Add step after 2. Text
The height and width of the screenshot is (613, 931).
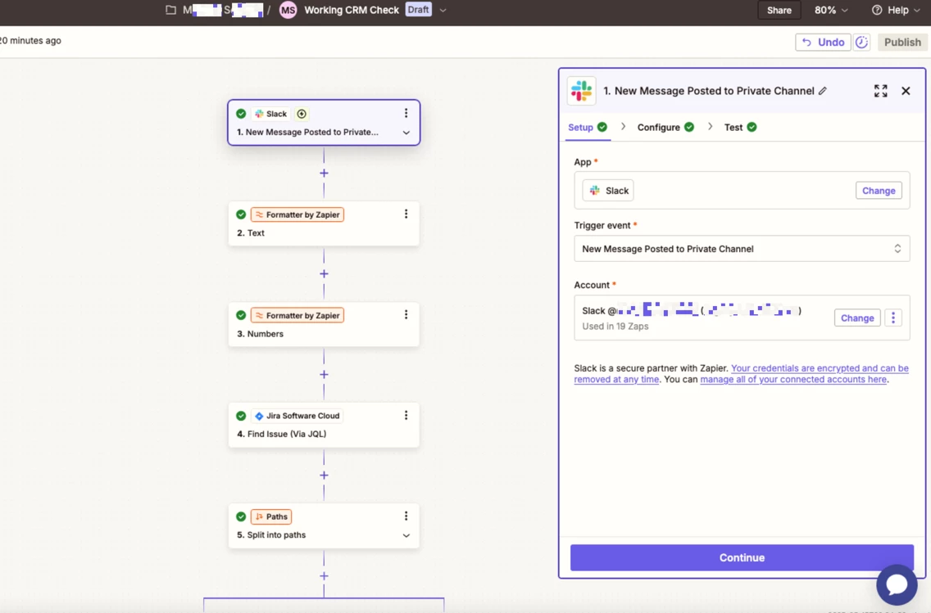point(324,274)
